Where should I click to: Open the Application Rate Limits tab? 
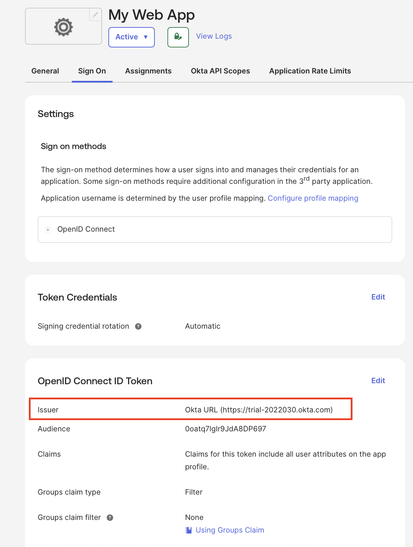(x=310, y=71)
